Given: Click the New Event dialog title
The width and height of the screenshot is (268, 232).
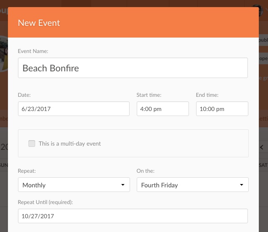Looking at the screenshot, I should point(39,23).
